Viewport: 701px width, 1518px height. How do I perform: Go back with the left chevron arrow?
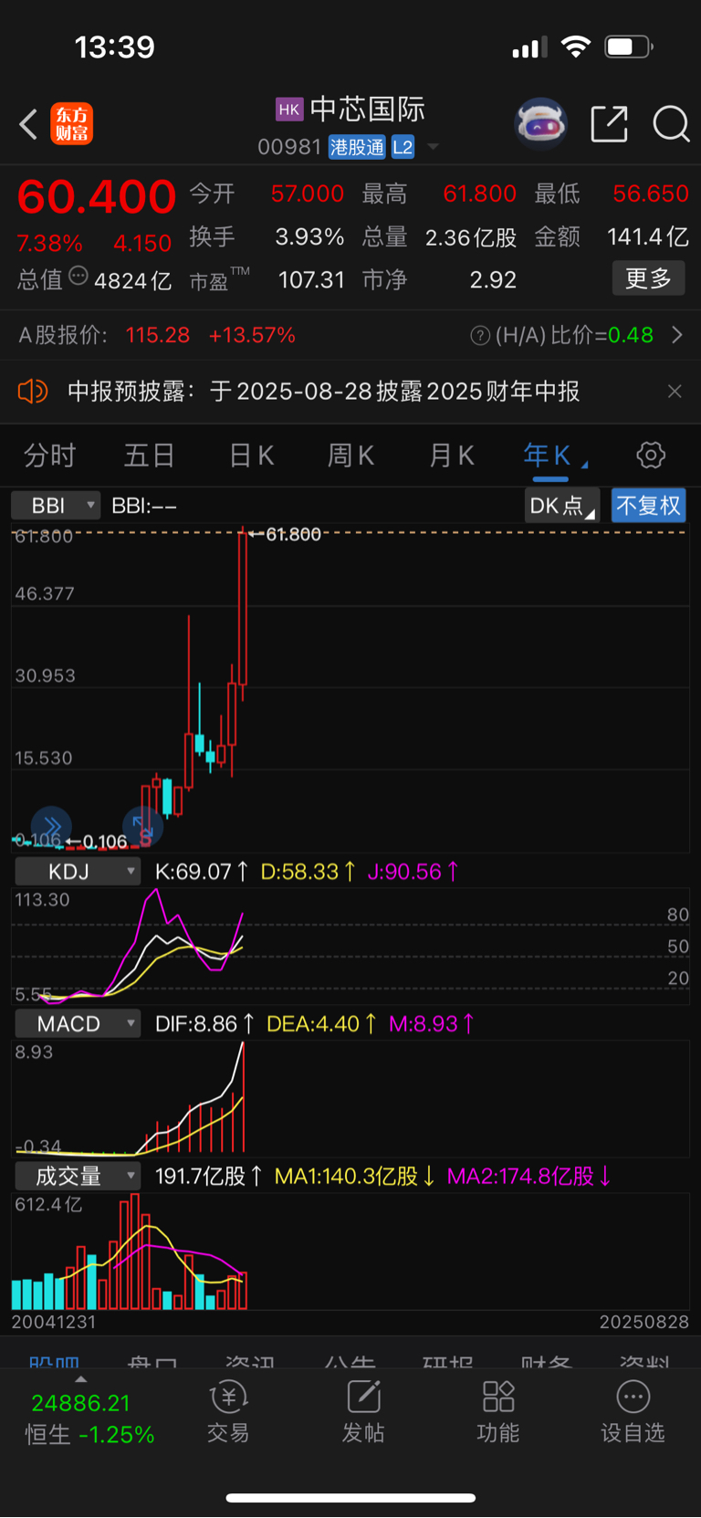point(28,124)
